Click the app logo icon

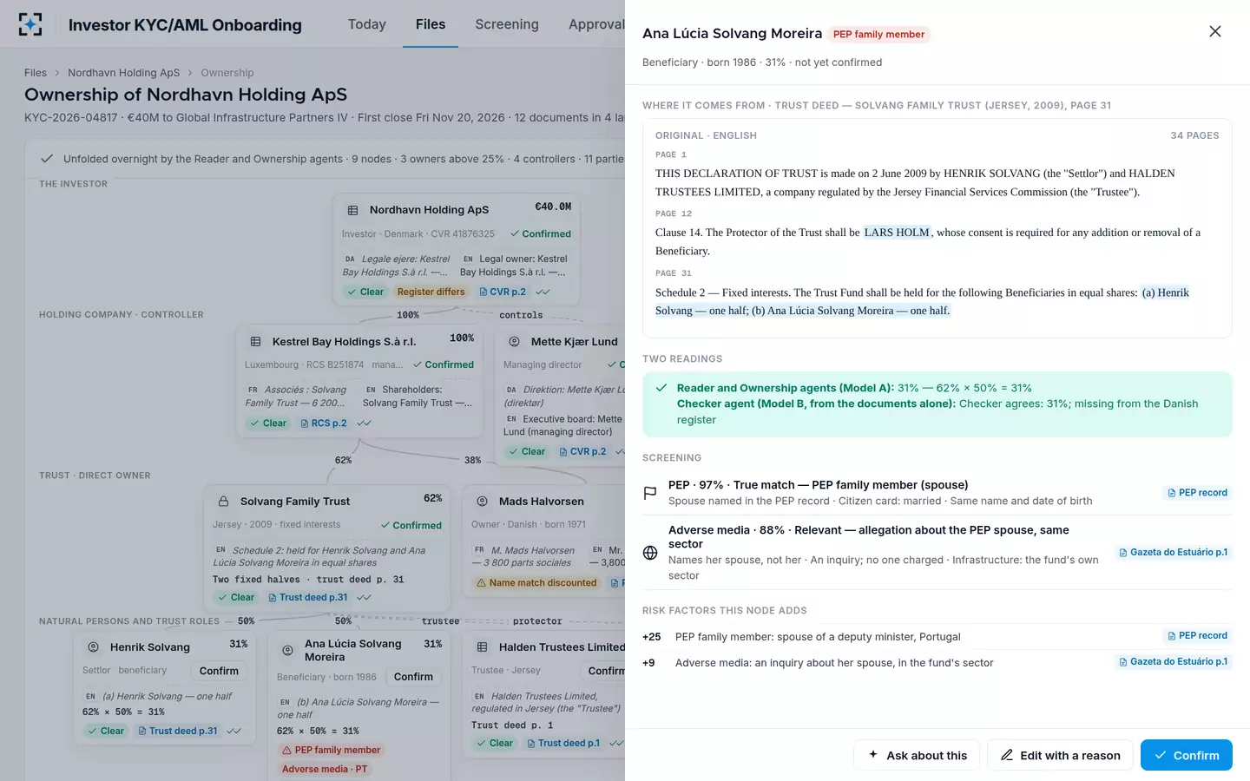30,24
